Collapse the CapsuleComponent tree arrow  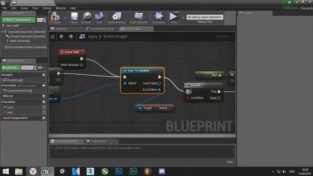point(2,32)
